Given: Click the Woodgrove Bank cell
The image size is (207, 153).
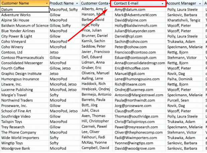Looking at the screenshot, I should 24,148.
